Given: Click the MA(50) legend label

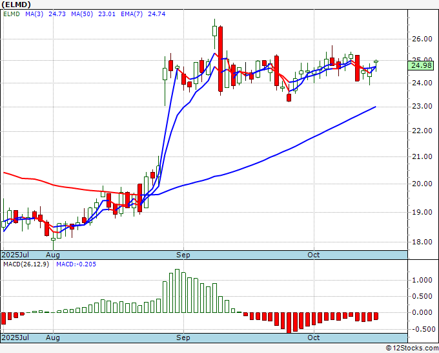Looking at the screenshot, I should point(82,14).
